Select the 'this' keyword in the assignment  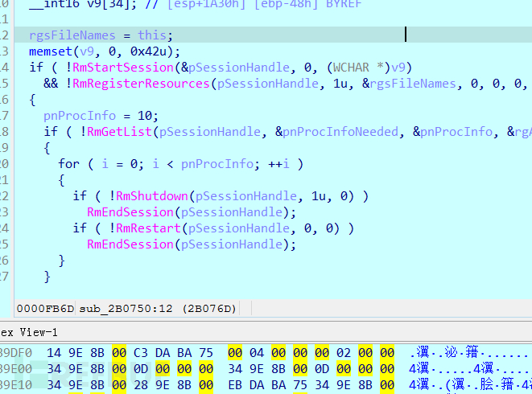pos(155,35)
